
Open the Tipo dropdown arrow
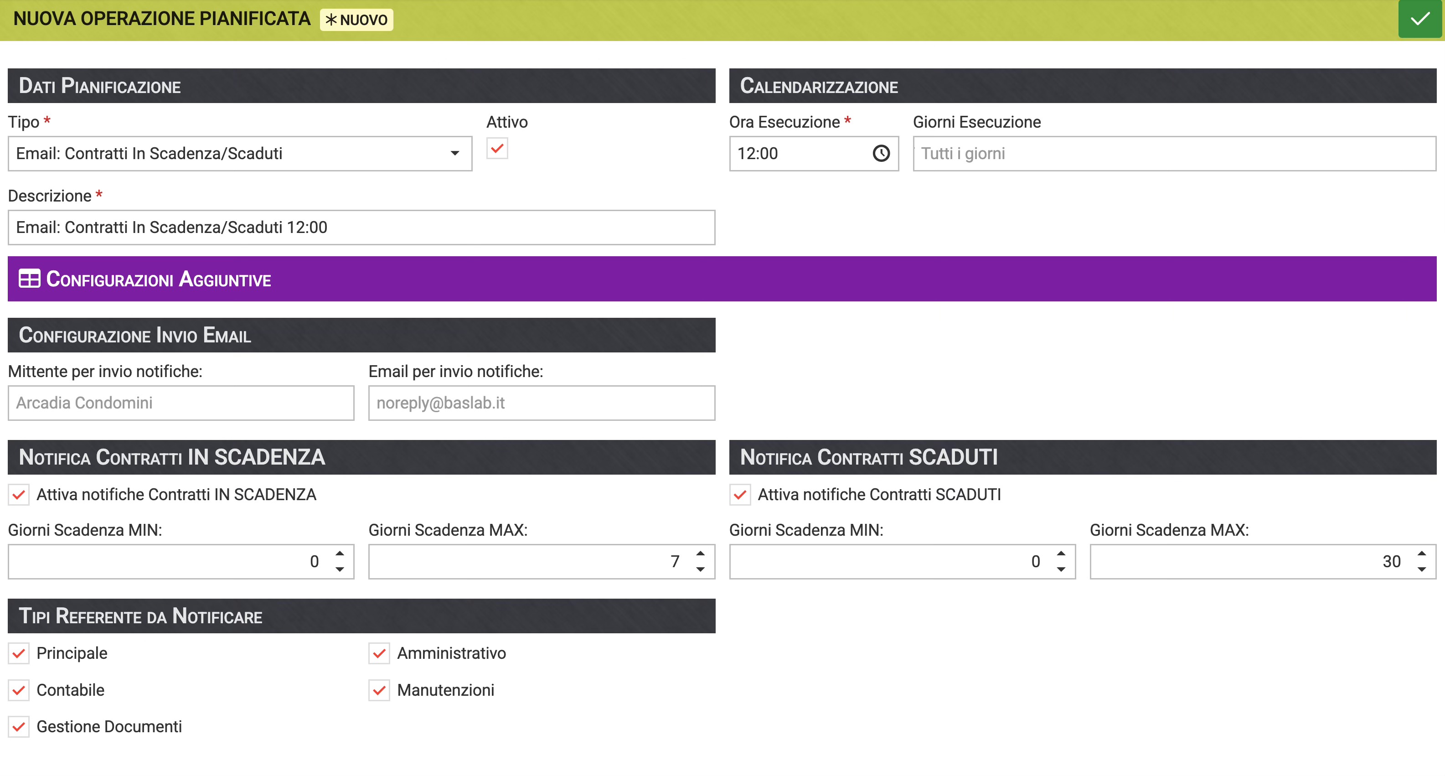point(454,153)
